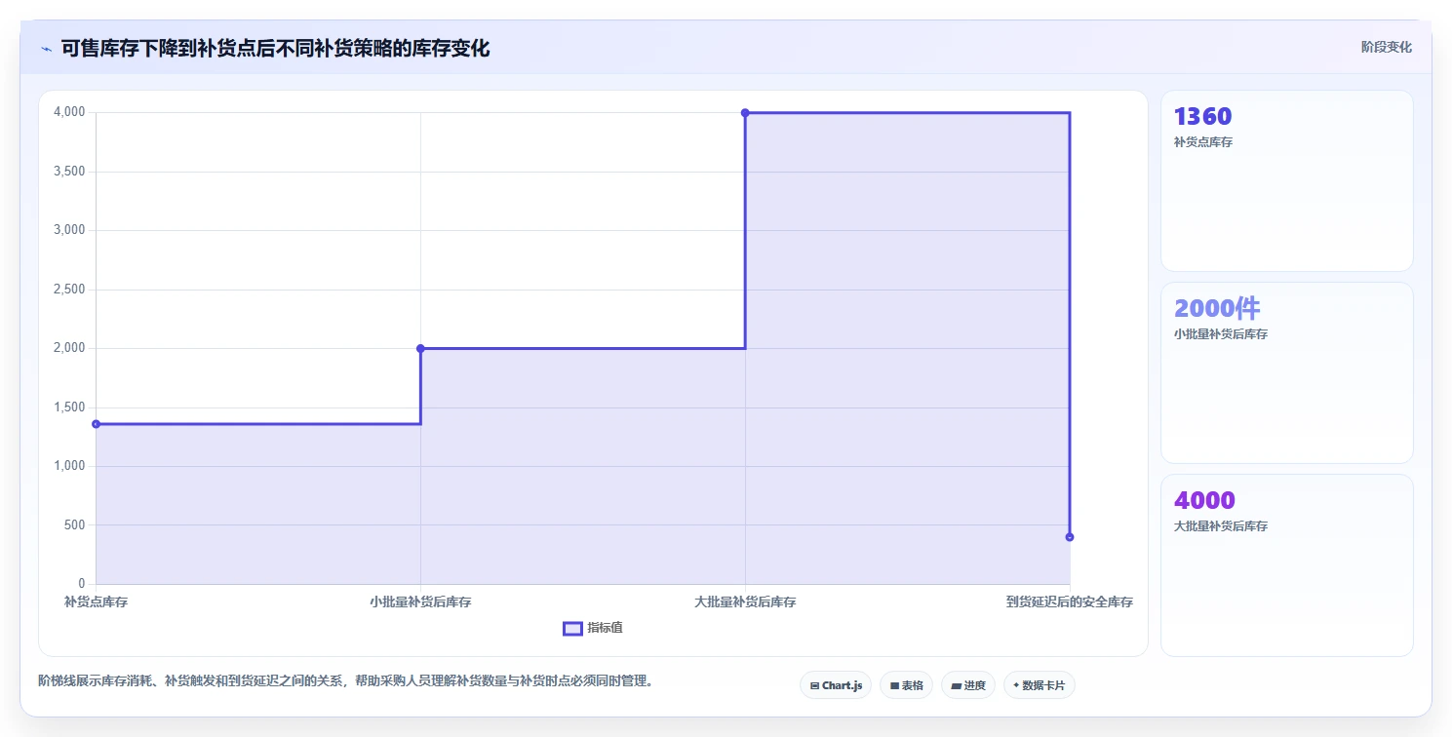This screenshot has width=1452, height=737.
Task: Click the data point at 补货点库存 on chart
Action: (x=96, y=424)
